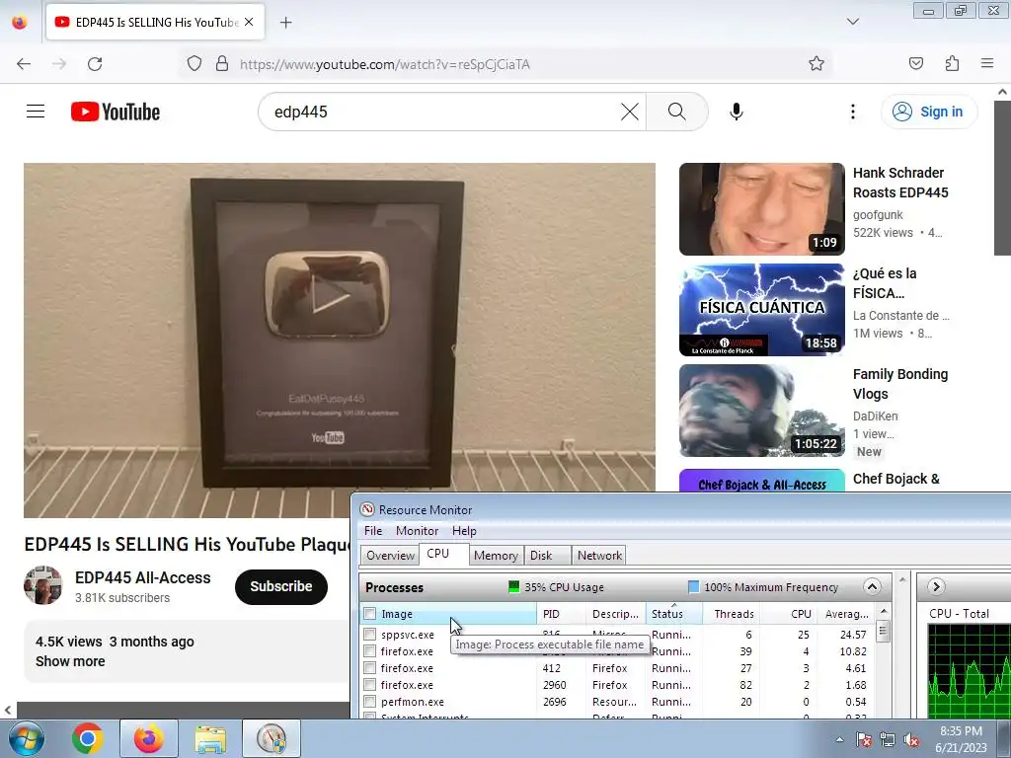Image resolution: width=1011 pixels, height=758 pixels.
Task: Save page to Pocket
Action: (915, 63)
